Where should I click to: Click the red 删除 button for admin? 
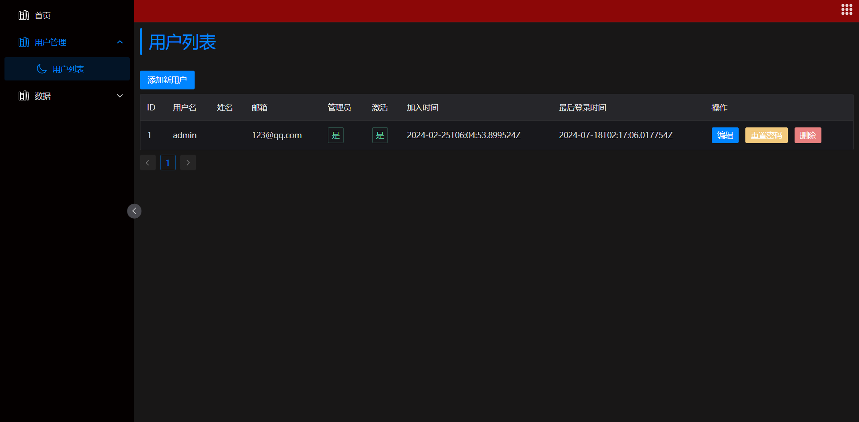click(808, 135)
